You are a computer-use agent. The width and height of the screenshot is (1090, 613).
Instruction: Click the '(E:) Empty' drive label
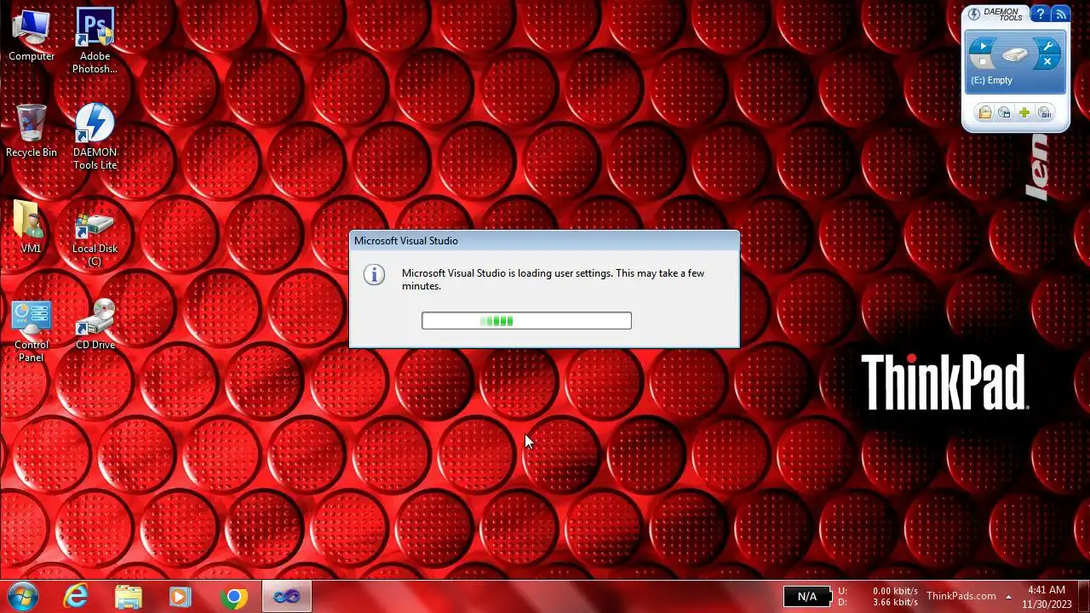pyautogui.click(x=991, y=80)
